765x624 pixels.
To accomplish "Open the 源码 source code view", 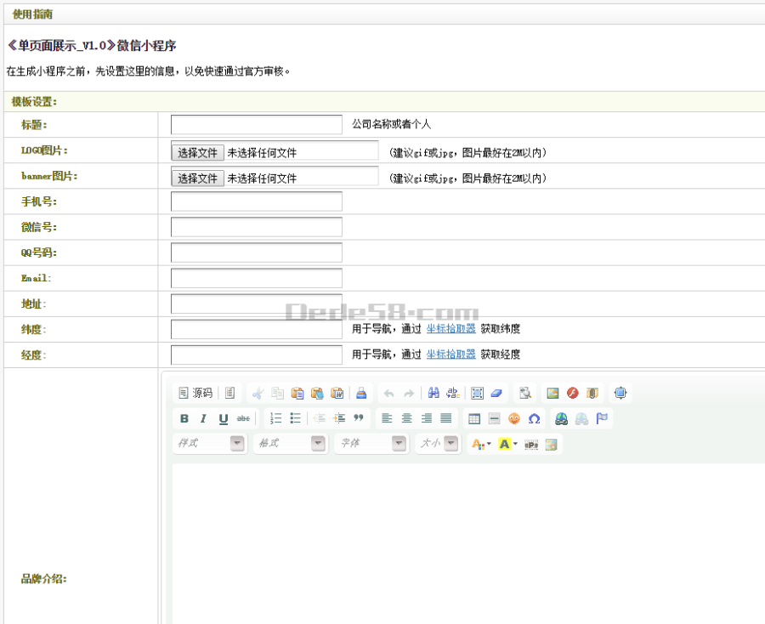I will (195, 392).
